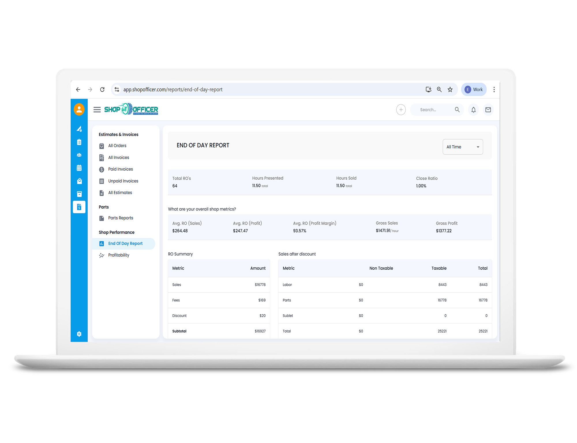The height and width of the screenshot is (443, 577).
Task: Open the All Time period dropdown
Action: coord(462,147)
